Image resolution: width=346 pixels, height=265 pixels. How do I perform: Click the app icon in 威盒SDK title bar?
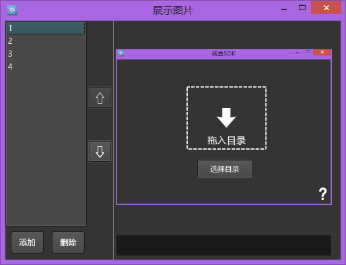(x=121, y=53)
